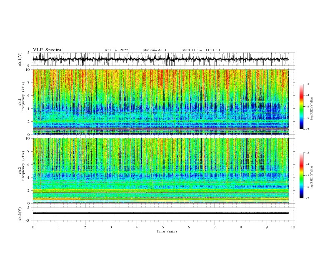This screenshot has height=255, width=330.
Task: Click the final time tick label "10"
Action: click(x=293, y=227)
